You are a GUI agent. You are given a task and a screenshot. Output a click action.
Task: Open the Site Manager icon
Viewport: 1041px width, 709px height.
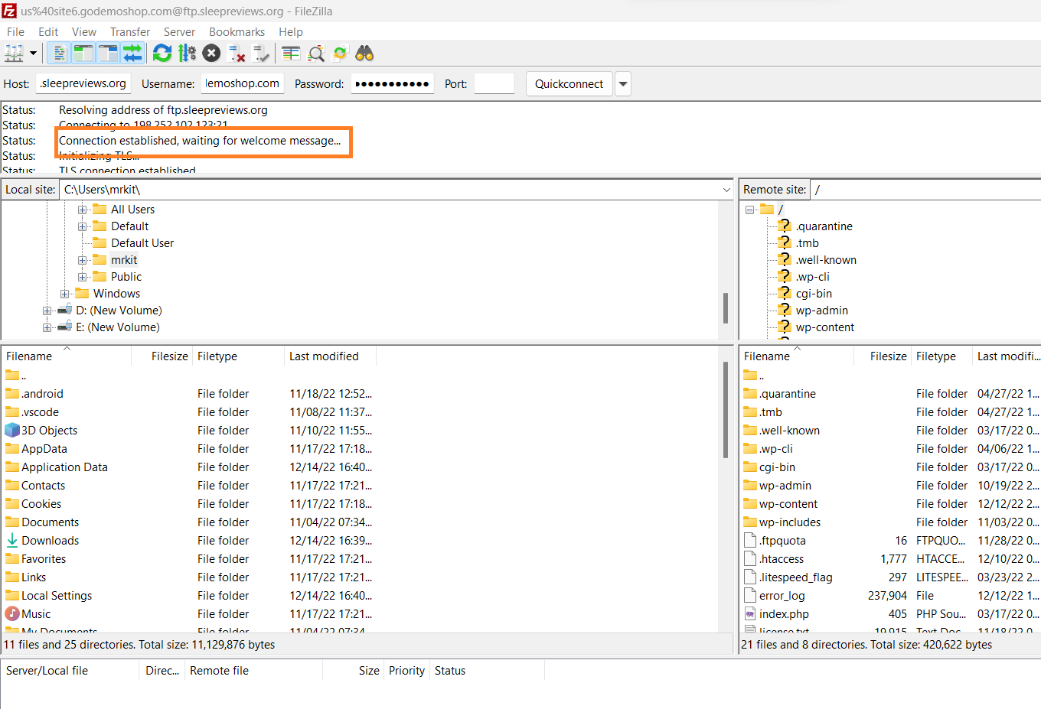[14, 53]
